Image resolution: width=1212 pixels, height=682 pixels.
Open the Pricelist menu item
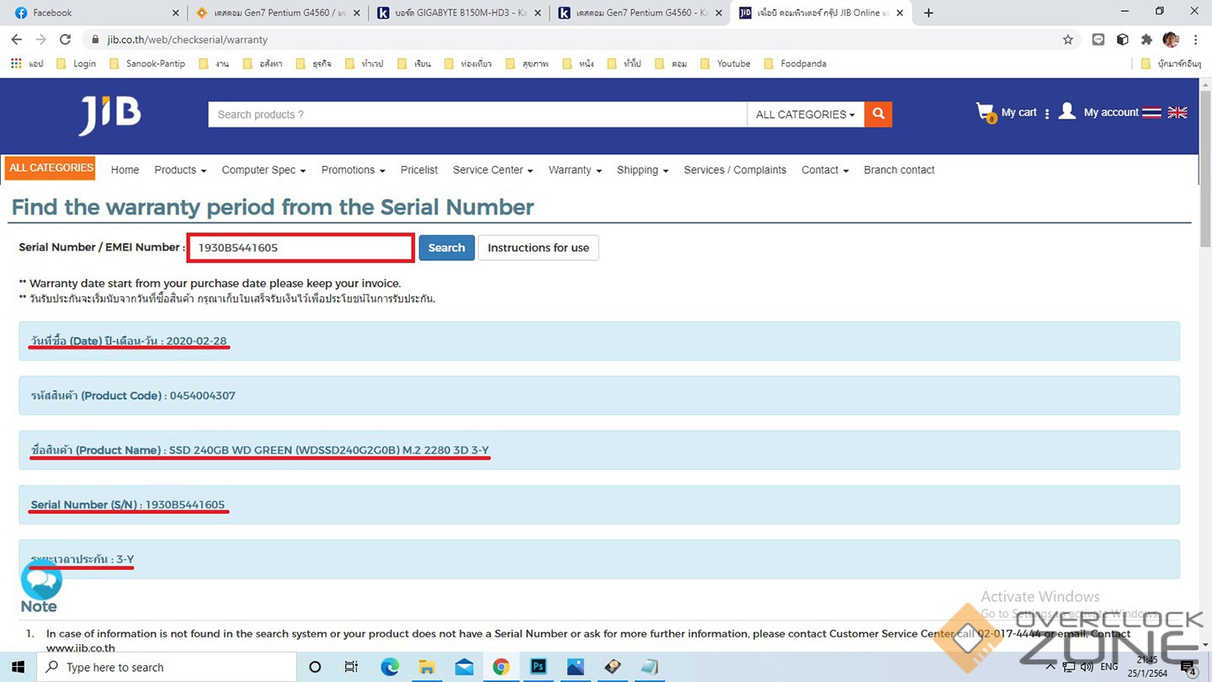[419, 170]
